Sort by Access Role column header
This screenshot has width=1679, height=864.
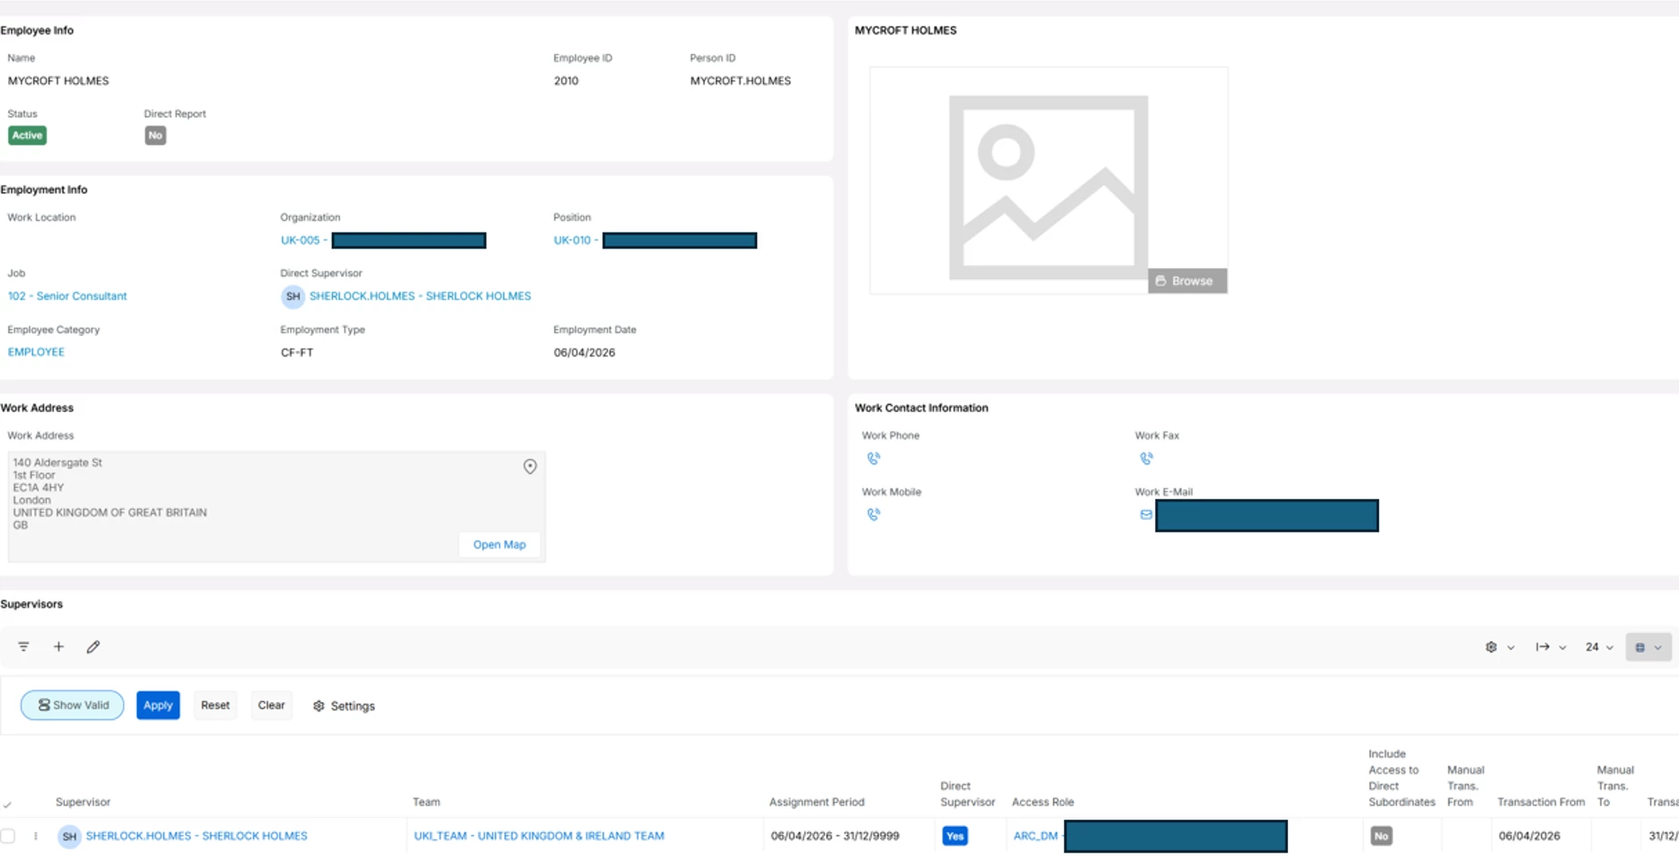click(1043, 802)
